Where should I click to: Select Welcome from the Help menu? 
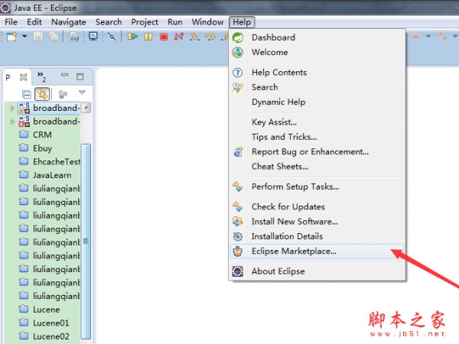point(317,52)
